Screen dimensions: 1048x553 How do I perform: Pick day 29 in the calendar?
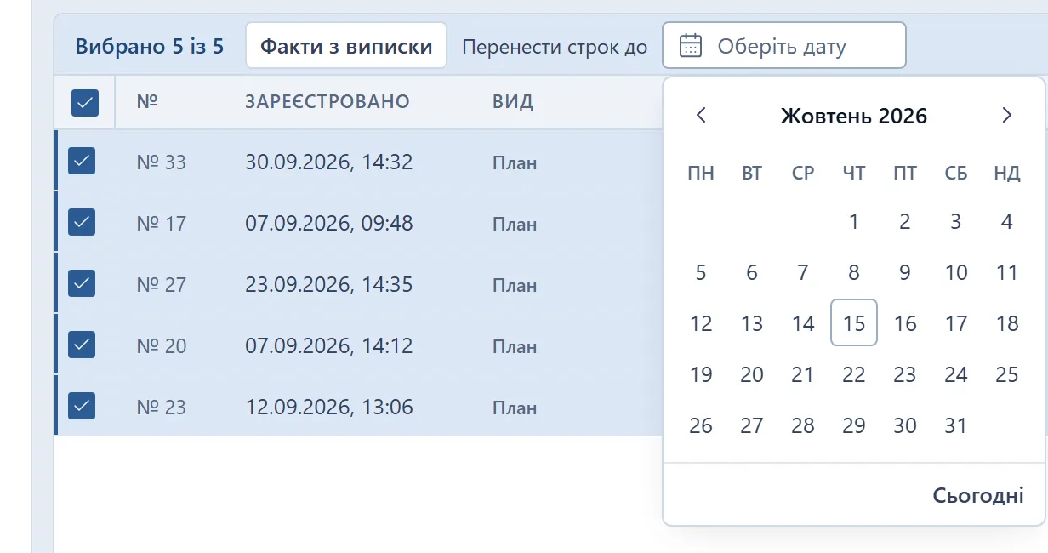point(854,425)
